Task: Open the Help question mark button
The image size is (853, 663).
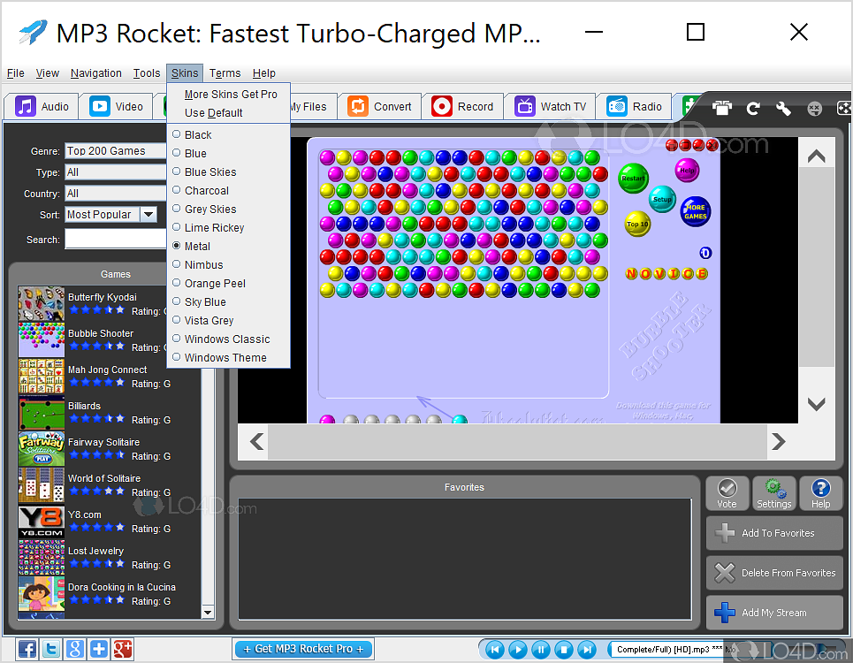Action: point(820,493)
